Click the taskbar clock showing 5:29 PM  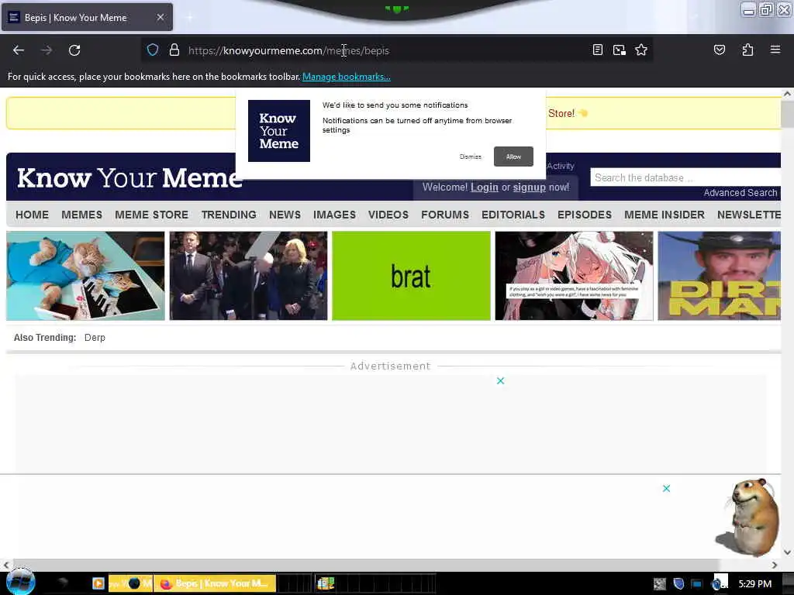tap(755, 584)
